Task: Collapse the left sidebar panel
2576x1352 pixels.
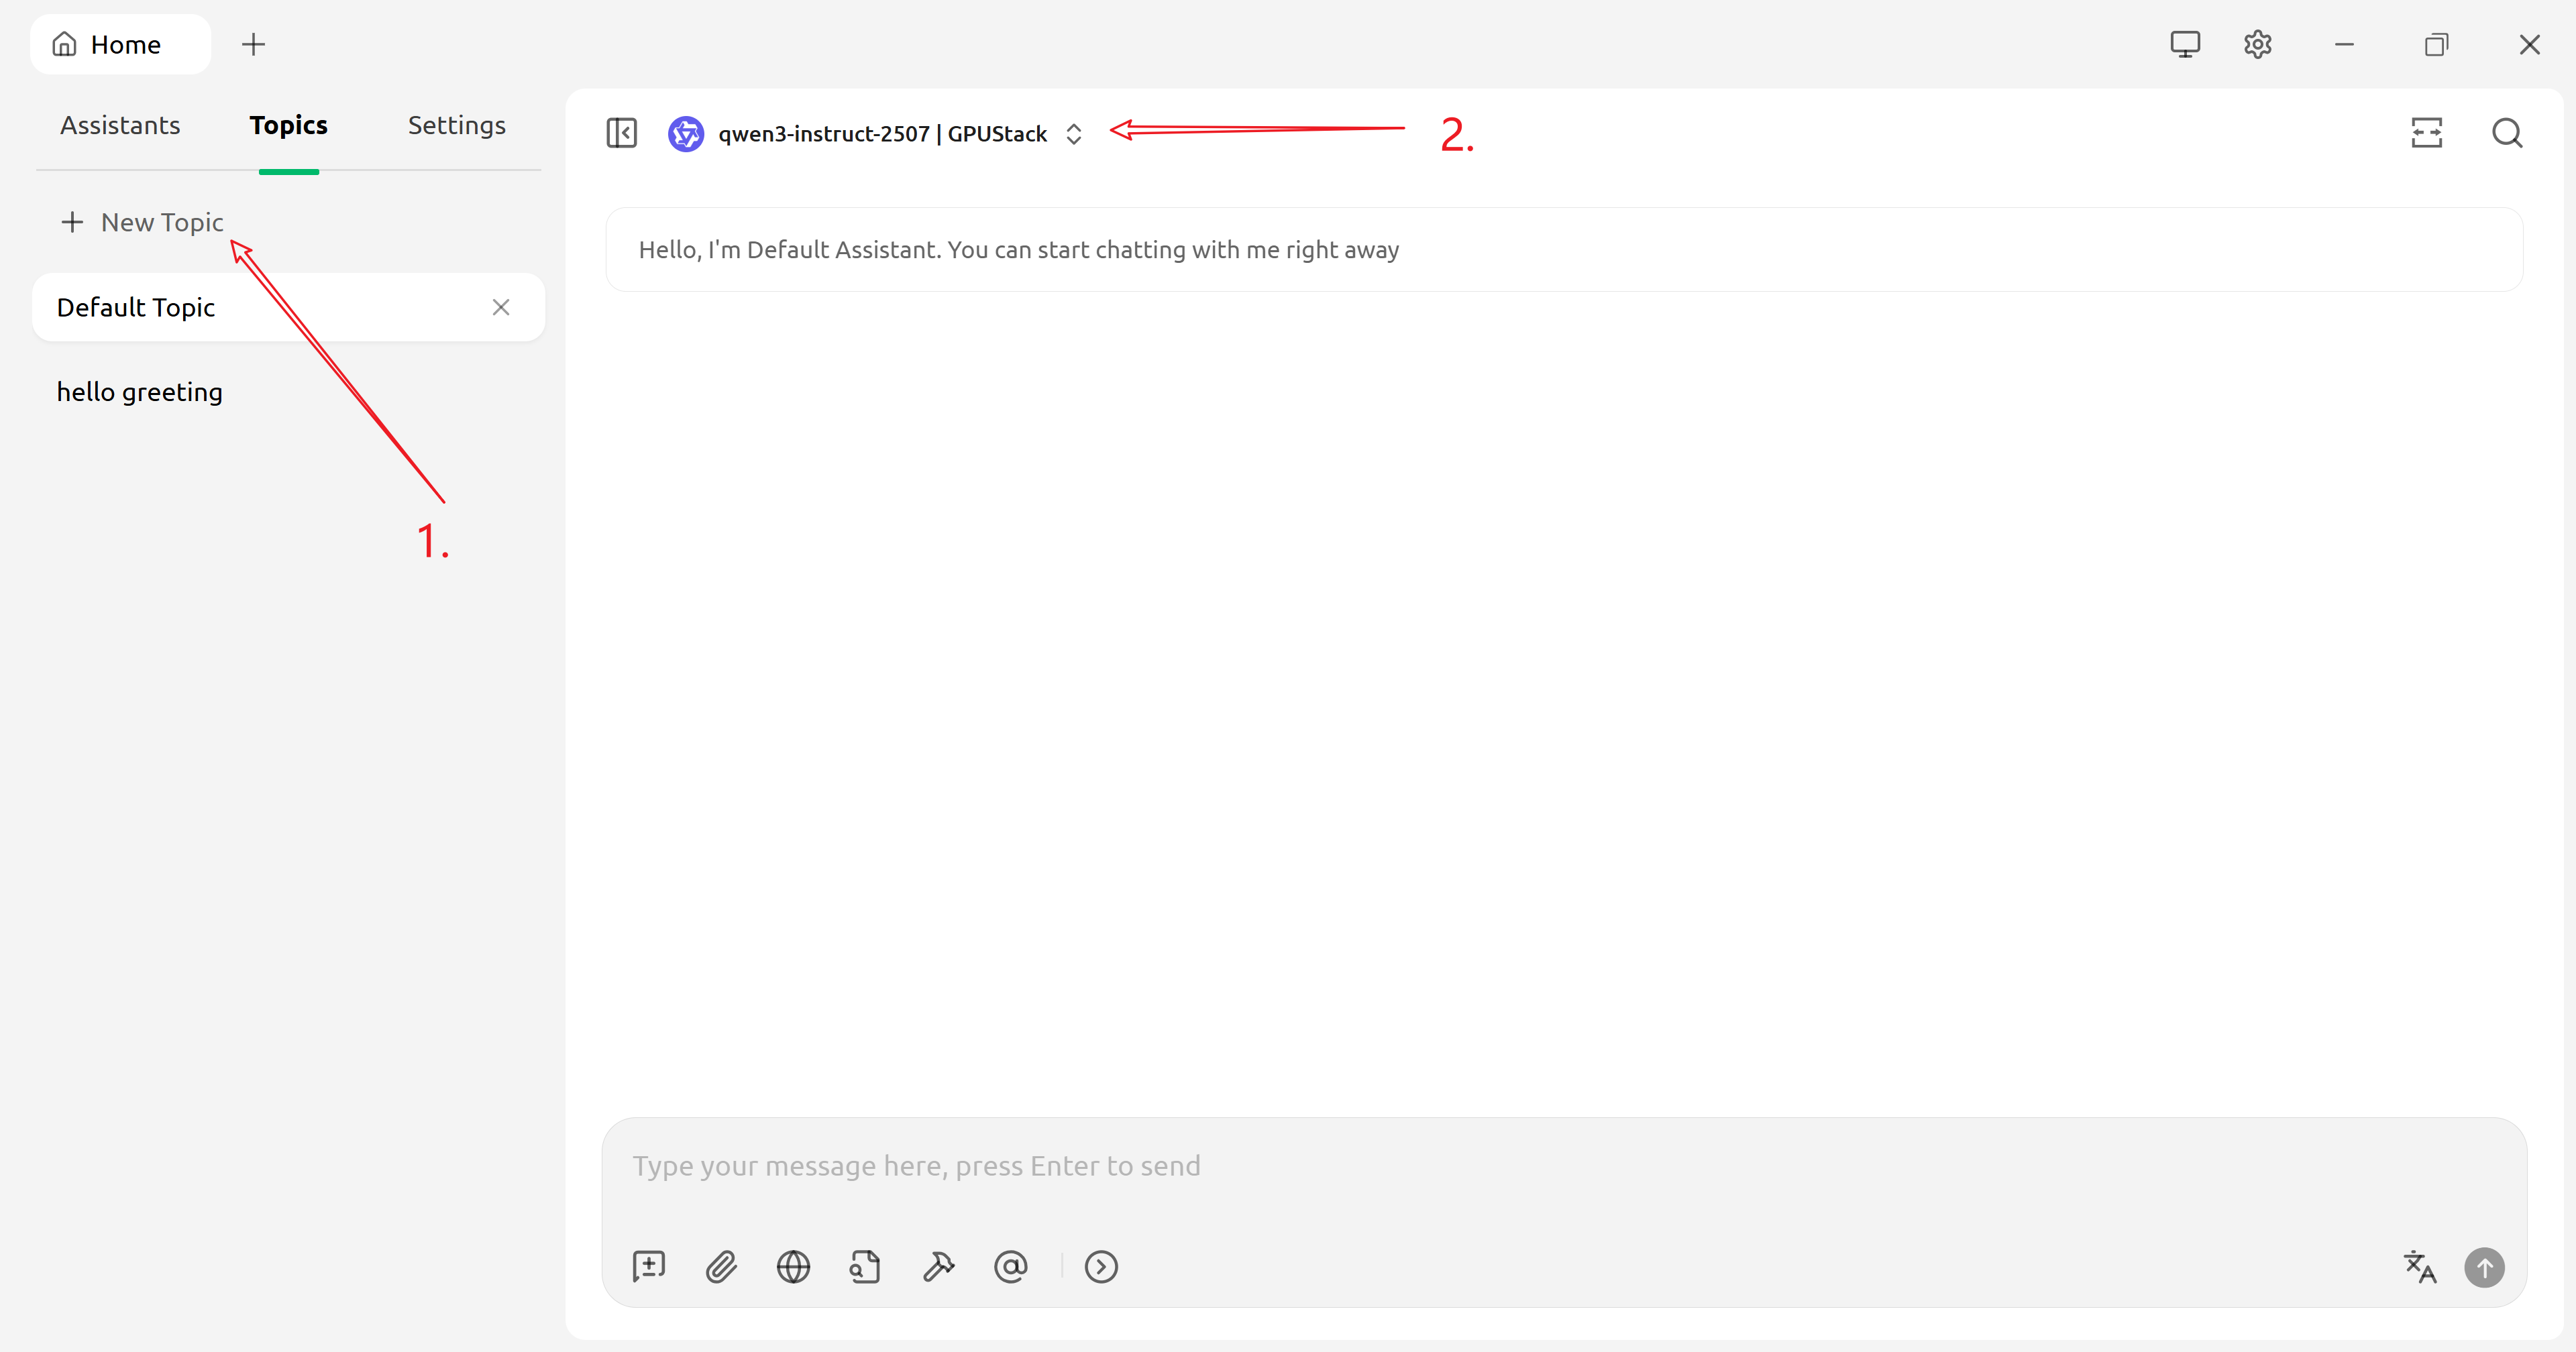Action: coord(621,133)
